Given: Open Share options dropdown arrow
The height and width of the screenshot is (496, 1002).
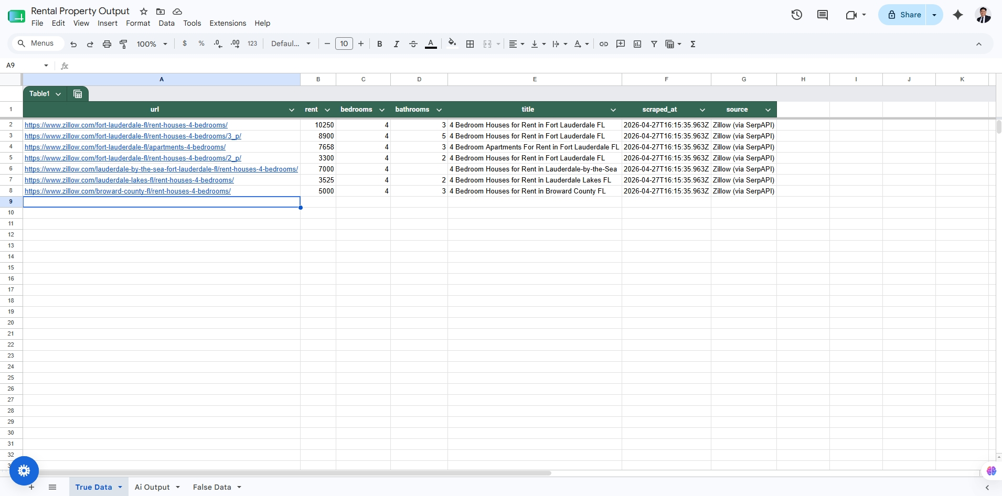Looking at the screenshot, I should [934, 15].
